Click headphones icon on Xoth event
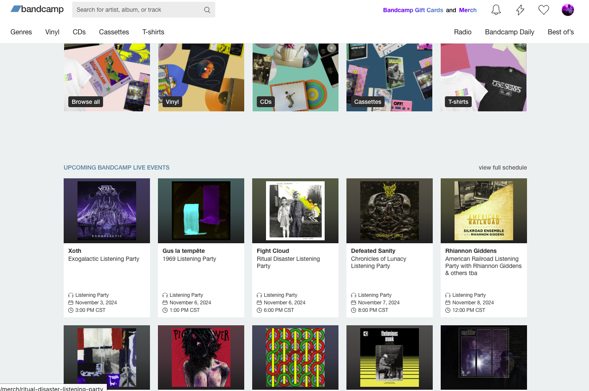Viewport: 589px width, 391px height. (x=71, y=295)
